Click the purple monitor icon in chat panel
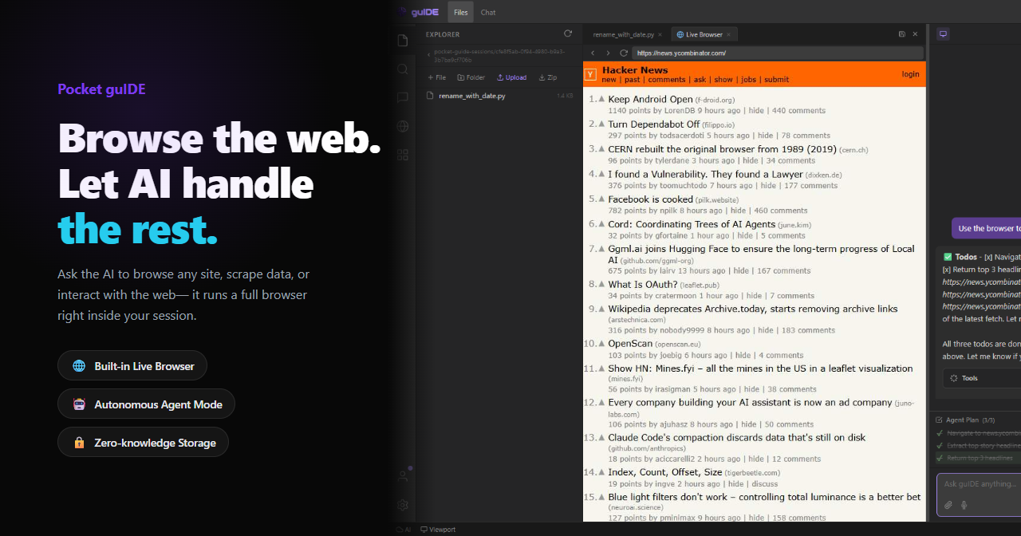The height and width of the screenshot is (536, 1021). tap(943, 34)
